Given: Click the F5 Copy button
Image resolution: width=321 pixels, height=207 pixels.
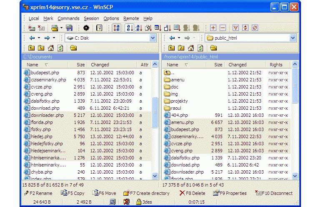Looking at the screenshot, I should 73,193.
